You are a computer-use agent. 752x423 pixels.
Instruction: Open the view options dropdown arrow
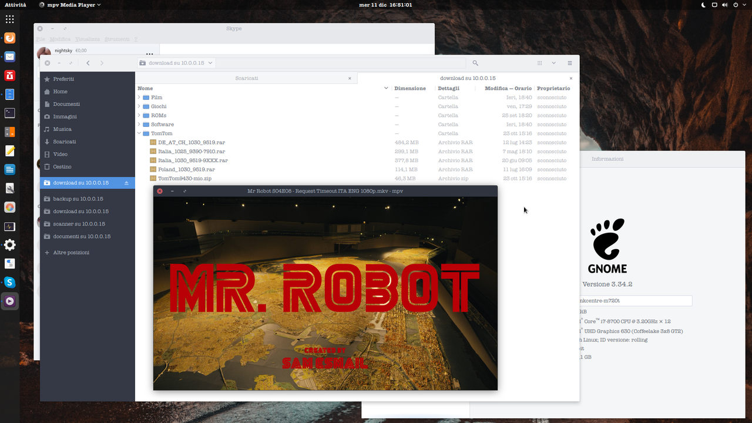(x=553, y=63)
